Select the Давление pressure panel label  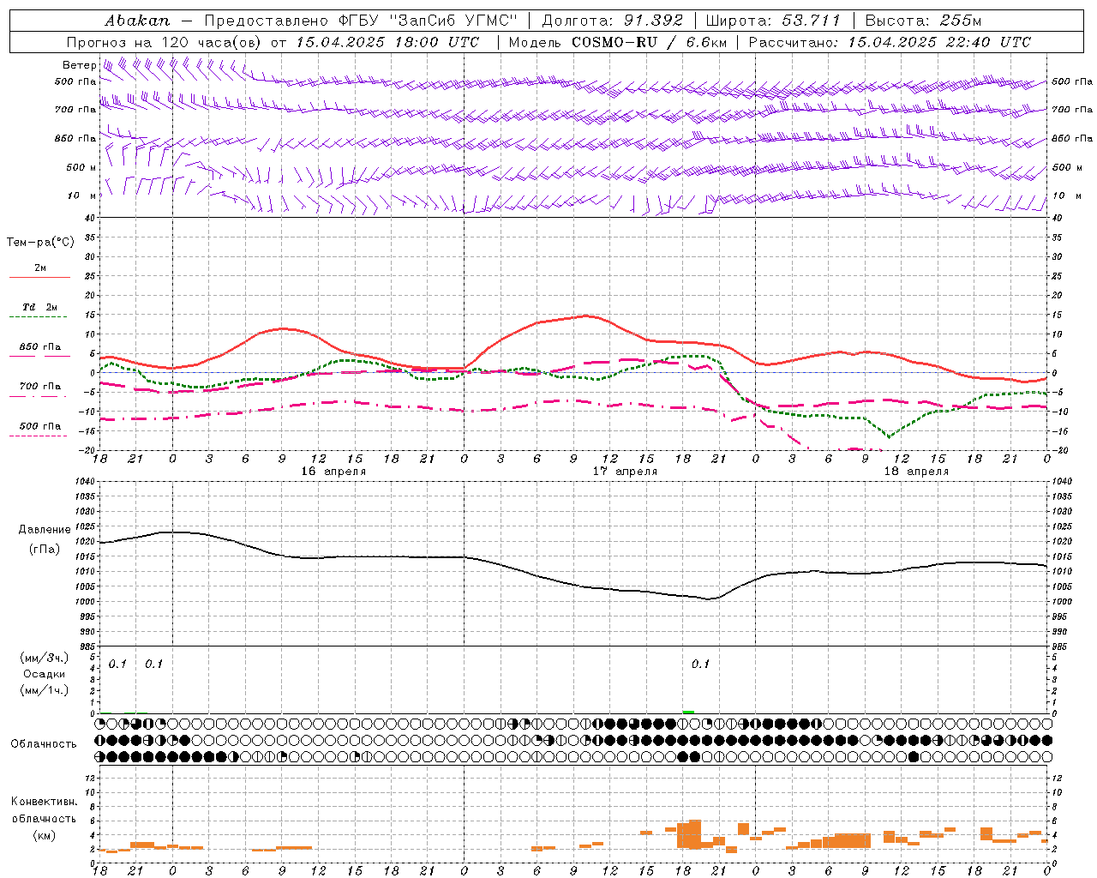pos(45,530)
